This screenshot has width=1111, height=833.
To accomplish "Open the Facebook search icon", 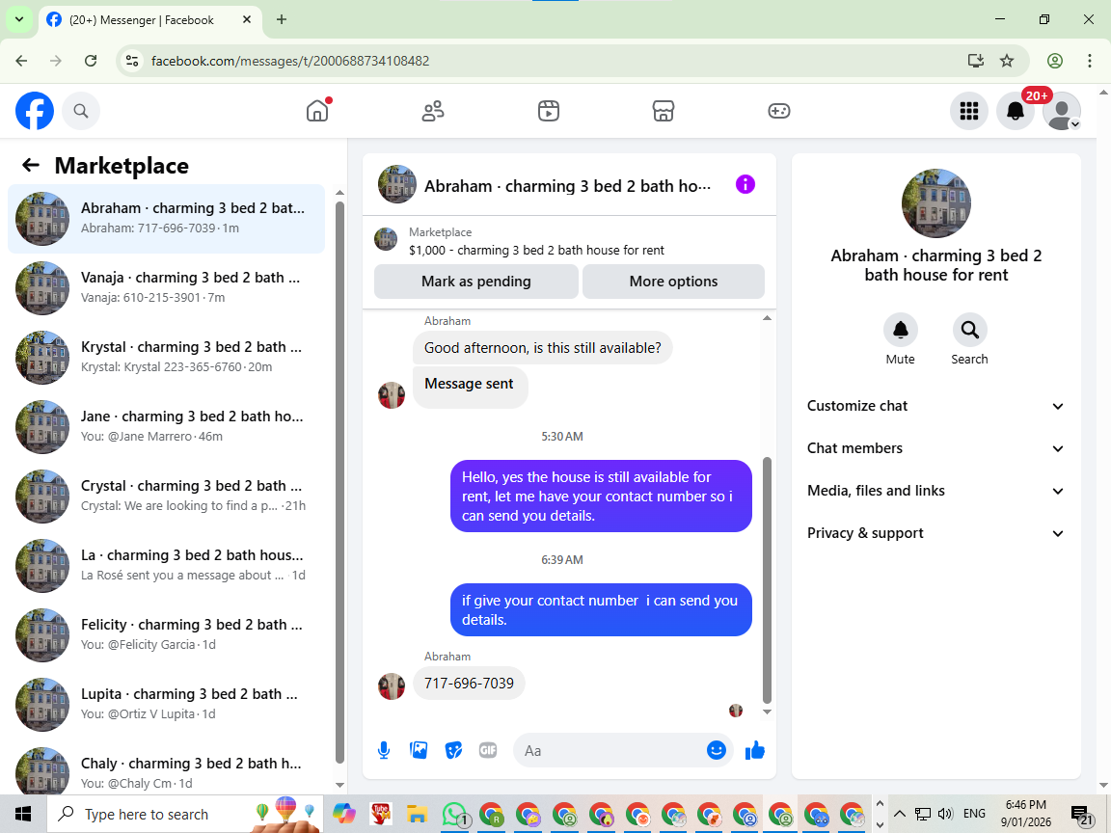I will click(81, 111).
